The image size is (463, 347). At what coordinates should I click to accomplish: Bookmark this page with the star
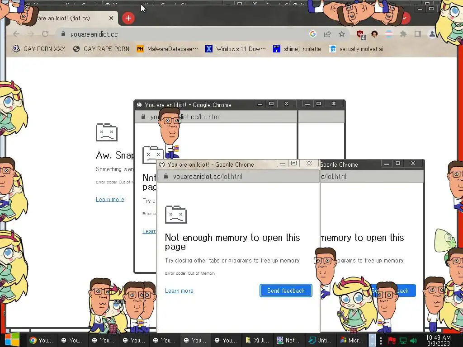click(342, 34)
